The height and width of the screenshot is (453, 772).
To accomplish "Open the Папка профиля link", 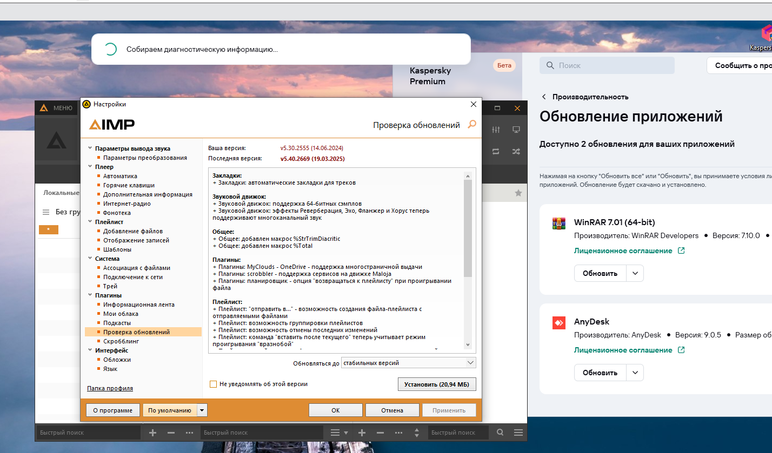I will [110, 388].
